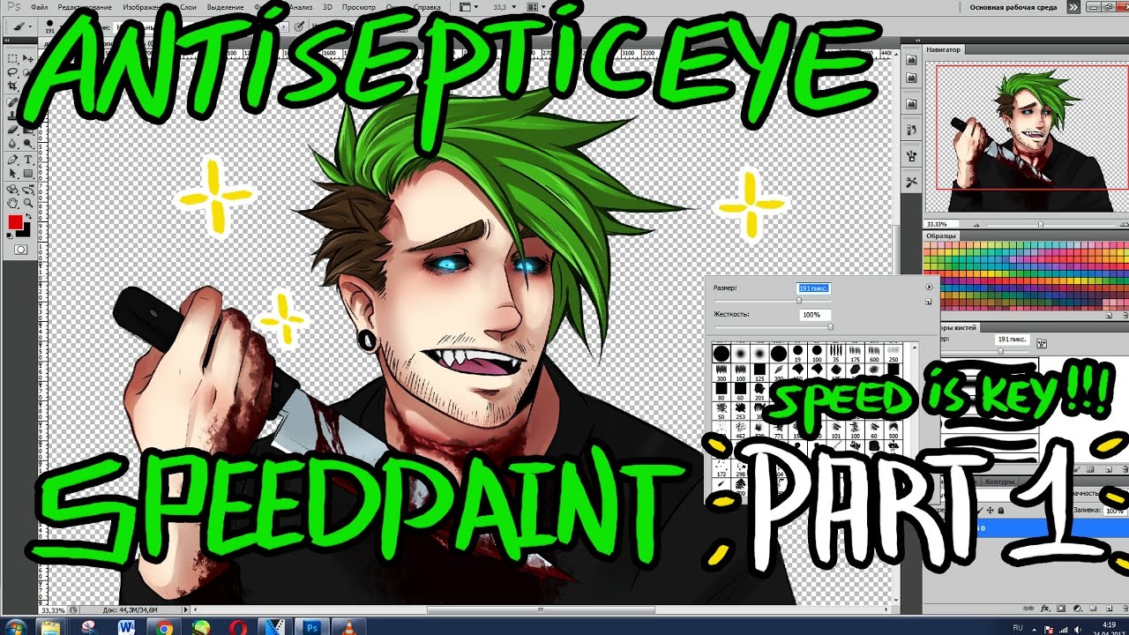The image size is (1129, 635).
Task: Open the Tool Presets collapsed panel icon
Action: [912, 182]
